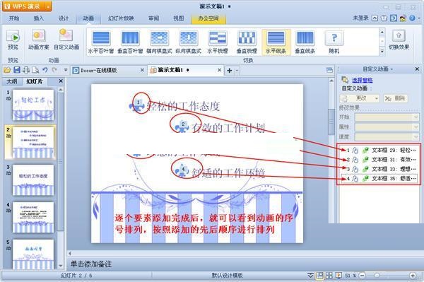Open 动画方案 animation schemes

coord(38,40)
